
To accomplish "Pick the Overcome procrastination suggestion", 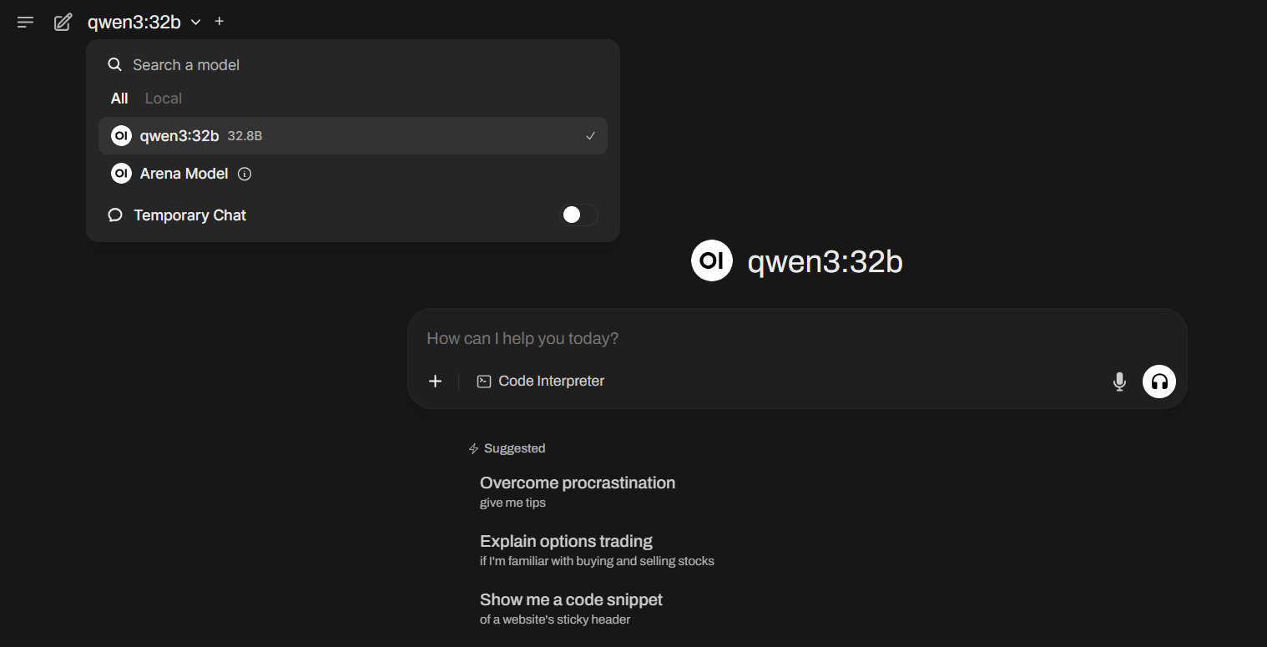I will (x=577, y=491).
